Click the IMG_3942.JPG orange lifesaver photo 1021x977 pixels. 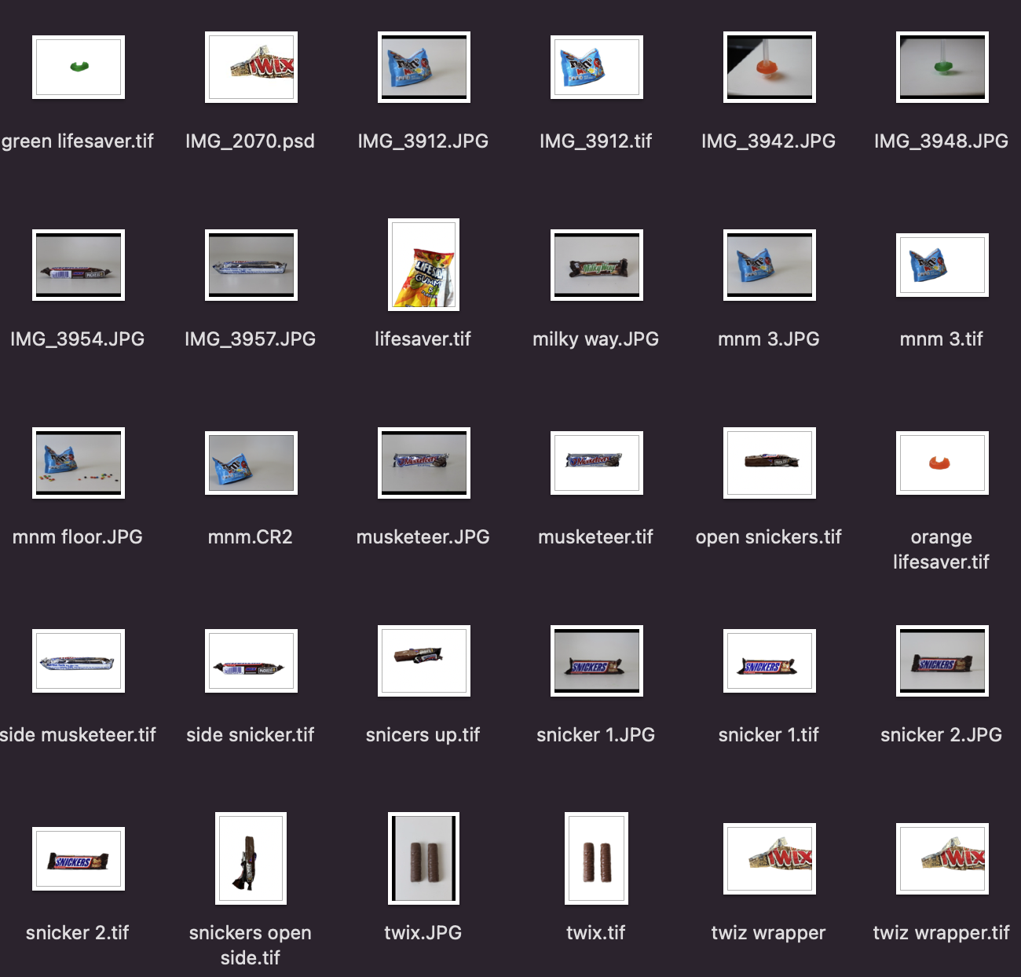(770, 67)
